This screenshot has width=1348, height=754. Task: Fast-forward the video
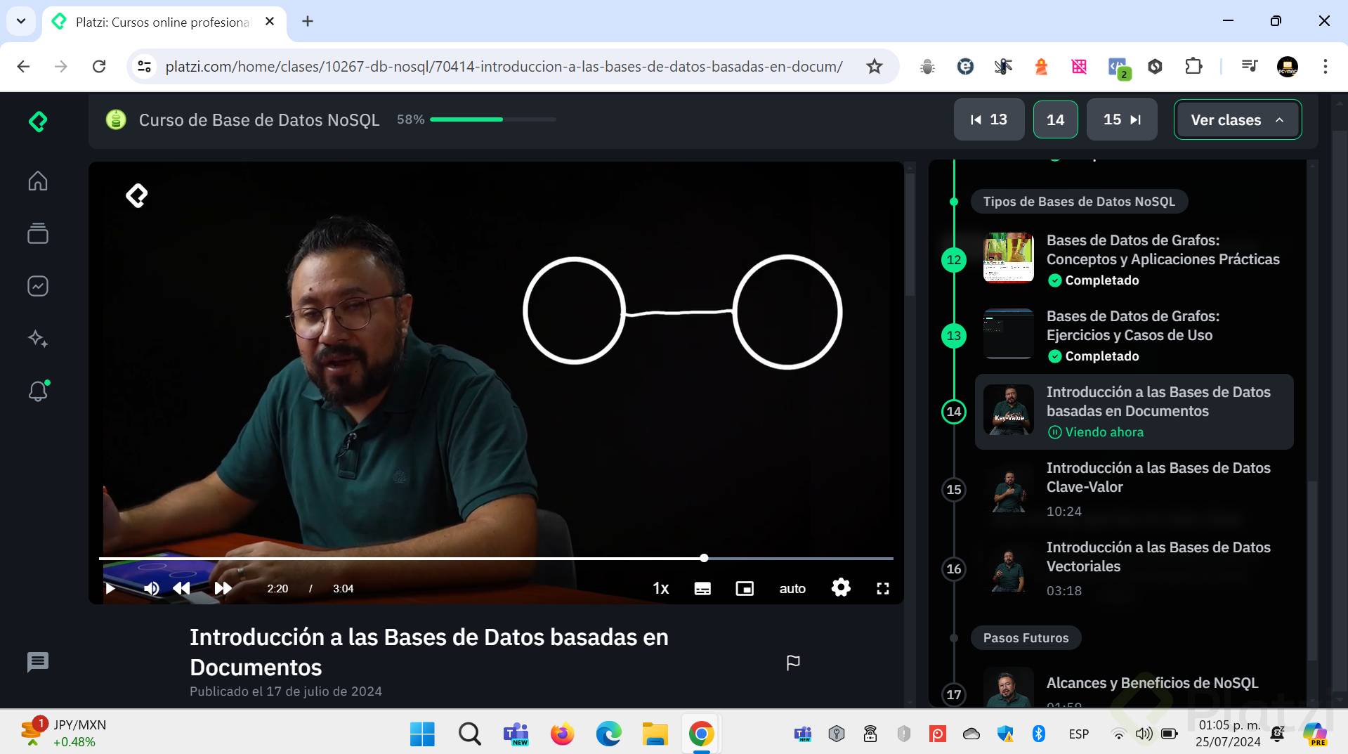tap(223, 588)
